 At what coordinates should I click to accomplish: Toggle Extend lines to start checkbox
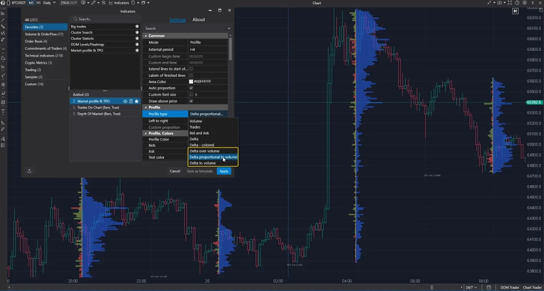[x=191, y=69]
